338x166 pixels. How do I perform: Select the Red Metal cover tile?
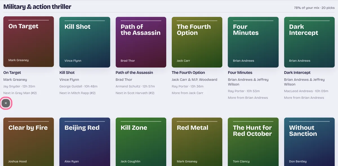pyautogui.click(x=197, y=142)
